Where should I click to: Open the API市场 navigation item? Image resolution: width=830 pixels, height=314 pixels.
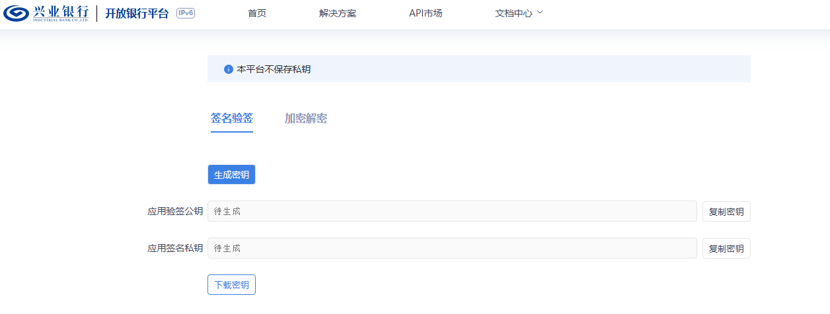(x=426, y=13)
